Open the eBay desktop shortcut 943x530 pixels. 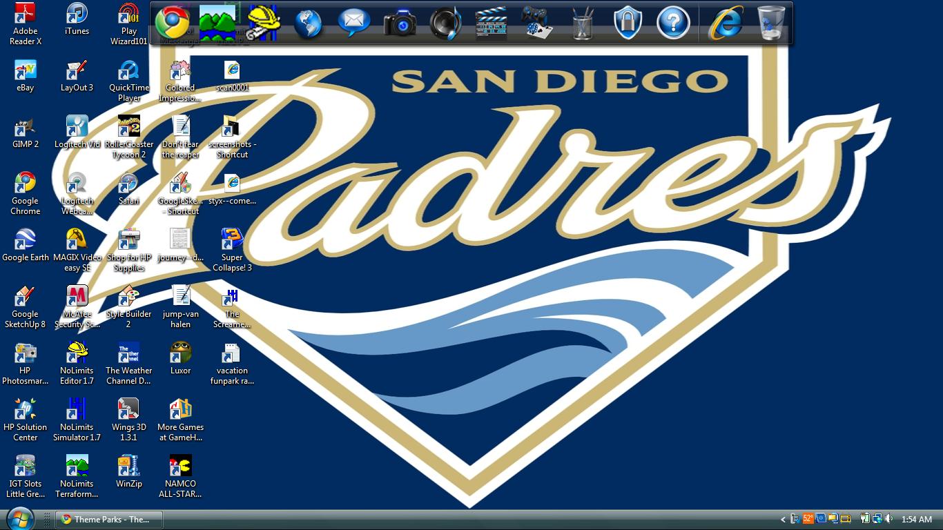26,76
